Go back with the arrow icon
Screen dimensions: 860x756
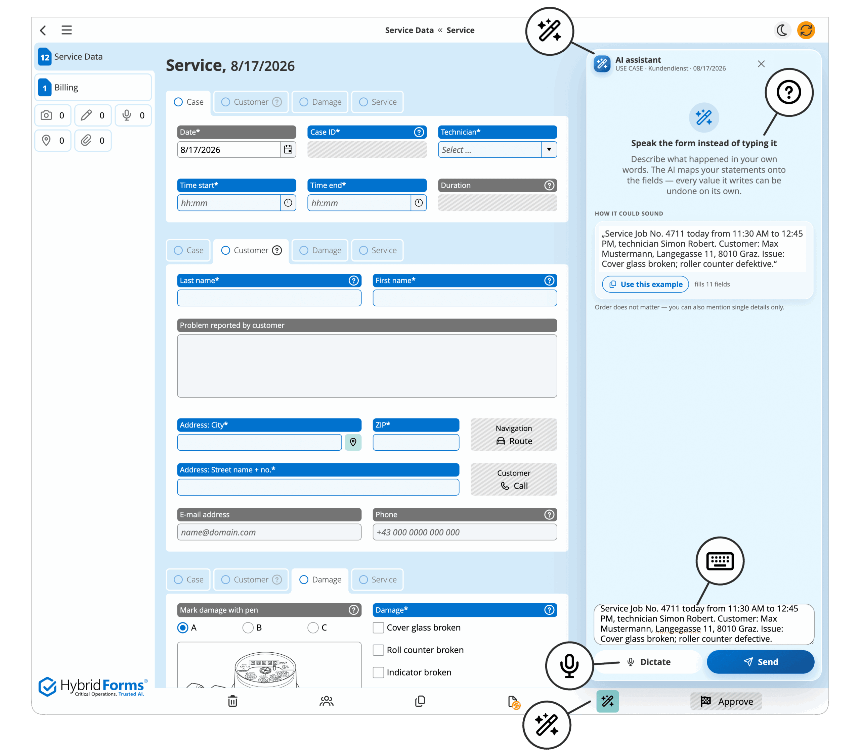tap(43, 30)
